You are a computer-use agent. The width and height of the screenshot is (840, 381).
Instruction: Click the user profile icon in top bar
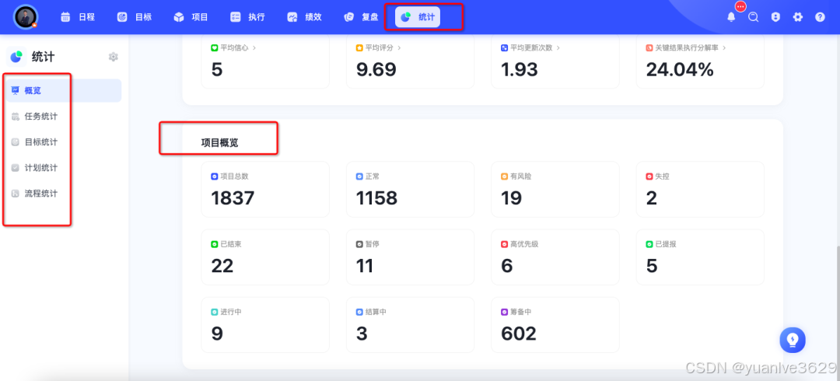click(775, 17)
